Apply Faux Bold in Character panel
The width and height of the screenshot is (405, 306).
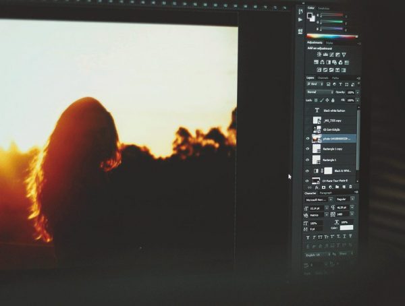pyautogui.click(x=309, y=237)
